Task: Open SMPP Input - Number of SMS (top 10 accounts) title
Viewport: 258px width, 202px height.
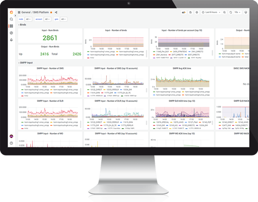Action: (x=116, y=69)
